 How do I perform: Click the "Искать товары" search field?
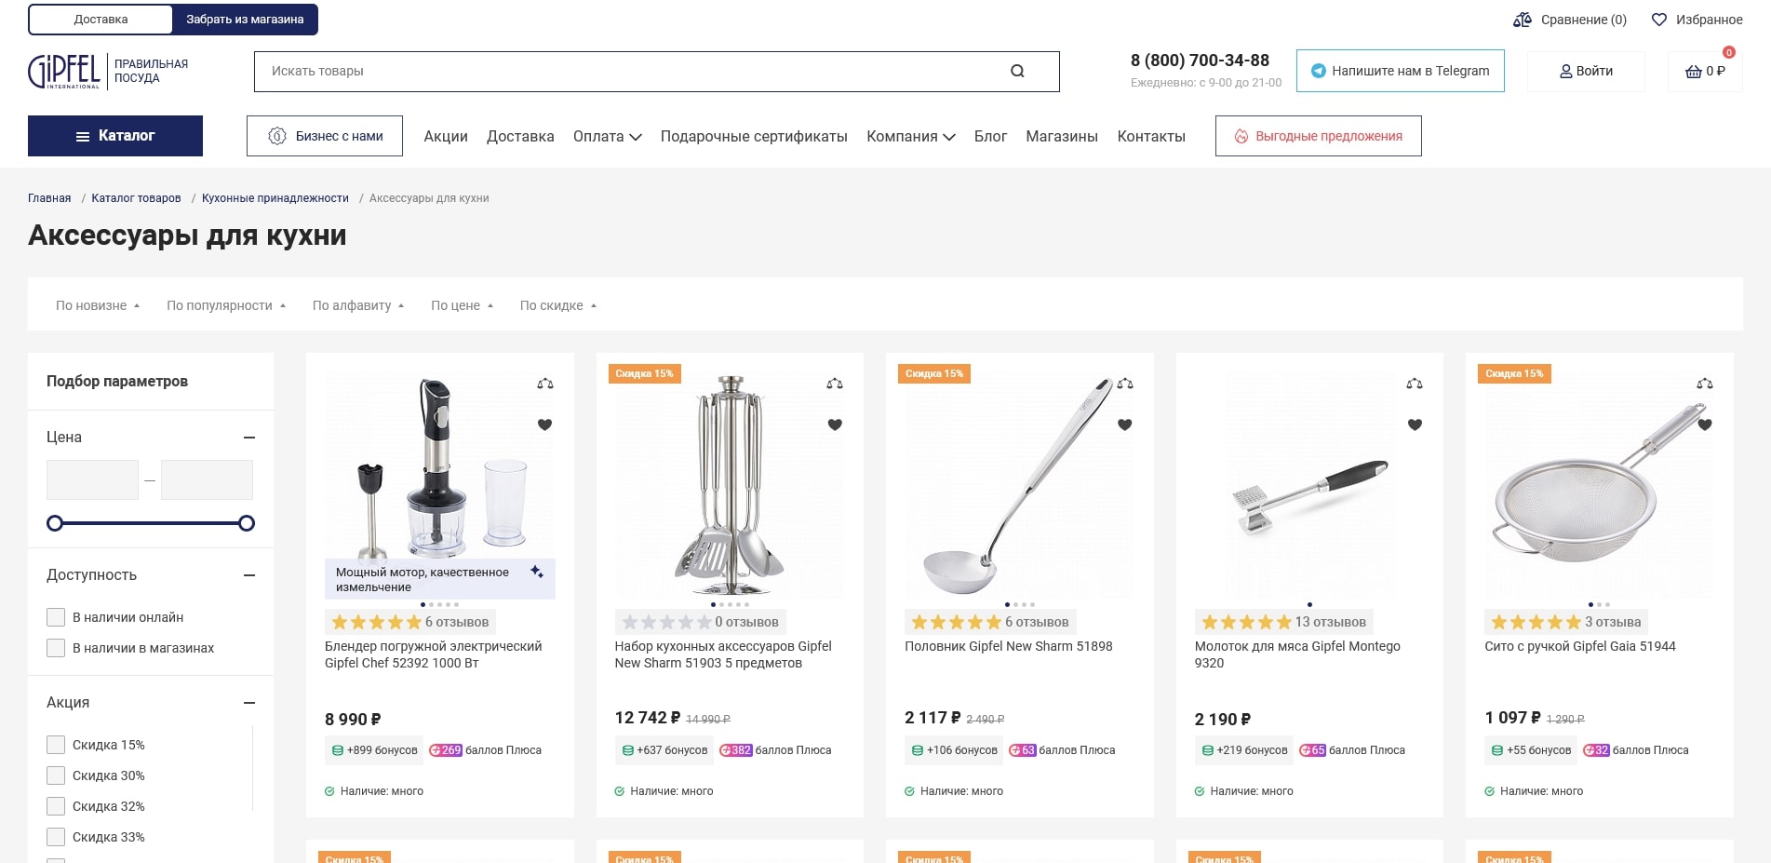click(633, 71)
